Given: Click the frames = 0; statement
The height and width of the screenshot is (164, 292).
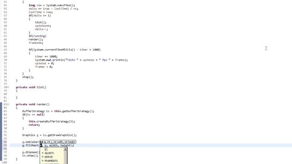Looking at the screenshot, I should point(44,67).
